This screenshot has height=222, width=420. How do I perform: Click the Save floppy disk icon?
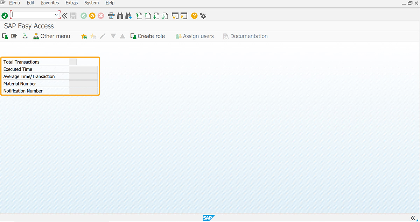73,16
